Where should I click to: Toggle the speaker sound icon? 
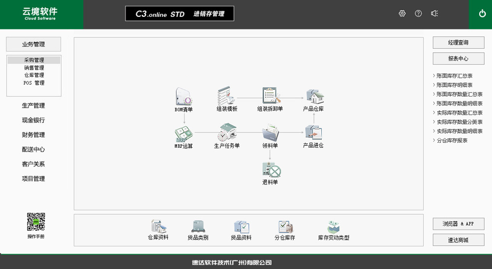coord(434,14)
